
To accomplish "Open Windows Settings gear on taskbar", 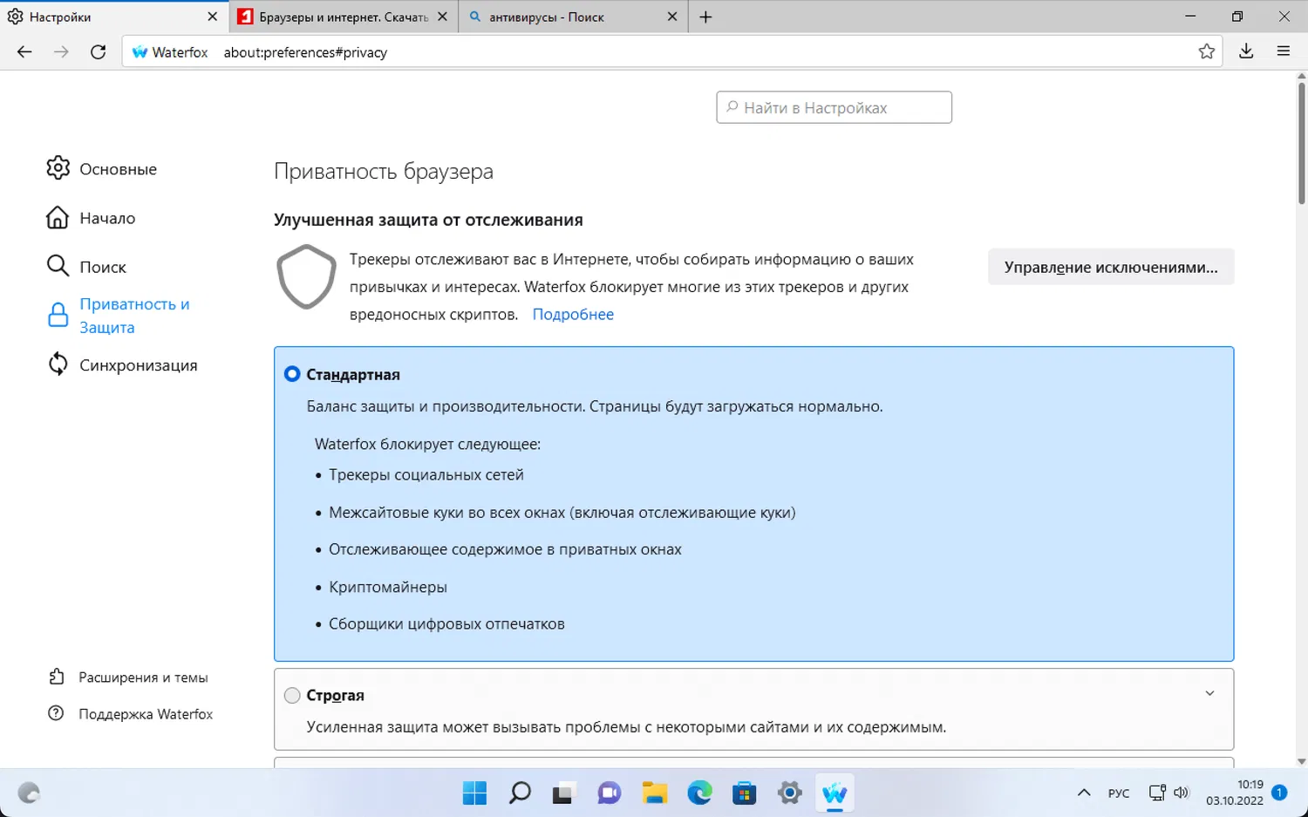I will (789, 793).
